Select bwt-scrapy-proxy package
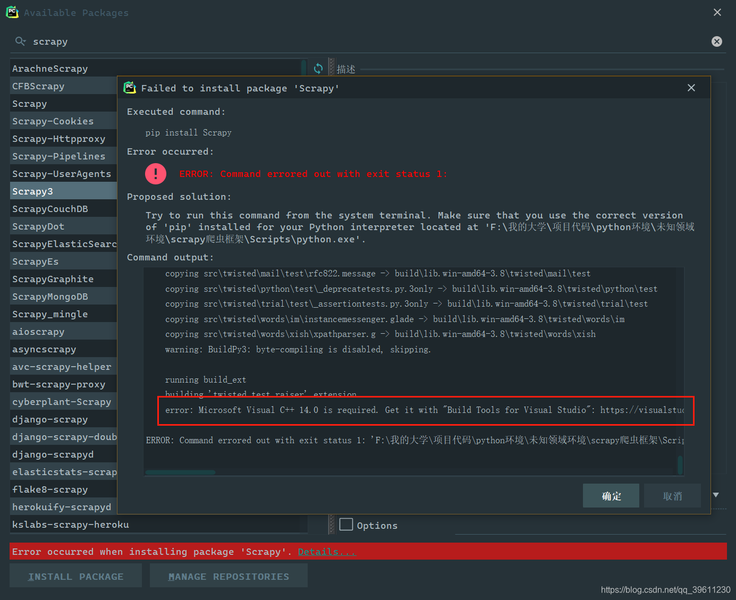This screenshot has width=736, height=600. click(64, 384)
